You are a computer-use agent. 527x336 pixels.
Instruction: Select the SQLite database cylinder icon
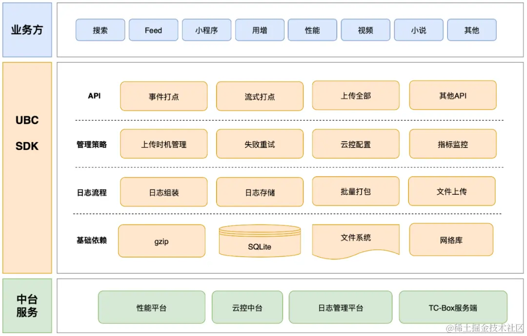260,241
